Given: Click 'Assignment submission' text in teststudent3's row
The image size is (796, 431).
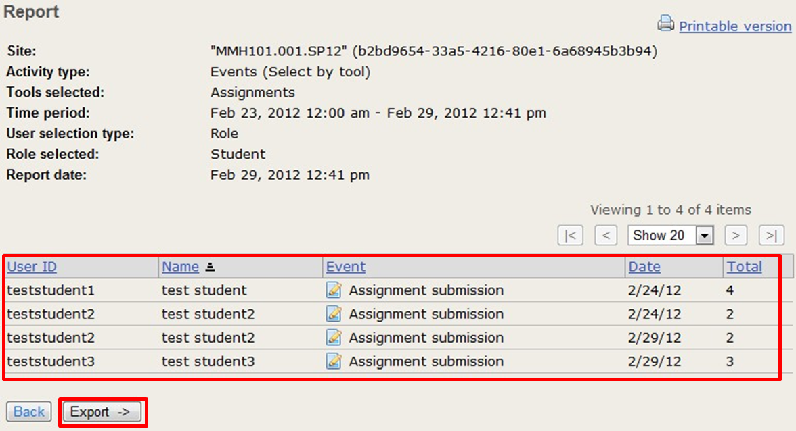Looking at the screenshot, I should pyautogui.click(x=426, y=361).
